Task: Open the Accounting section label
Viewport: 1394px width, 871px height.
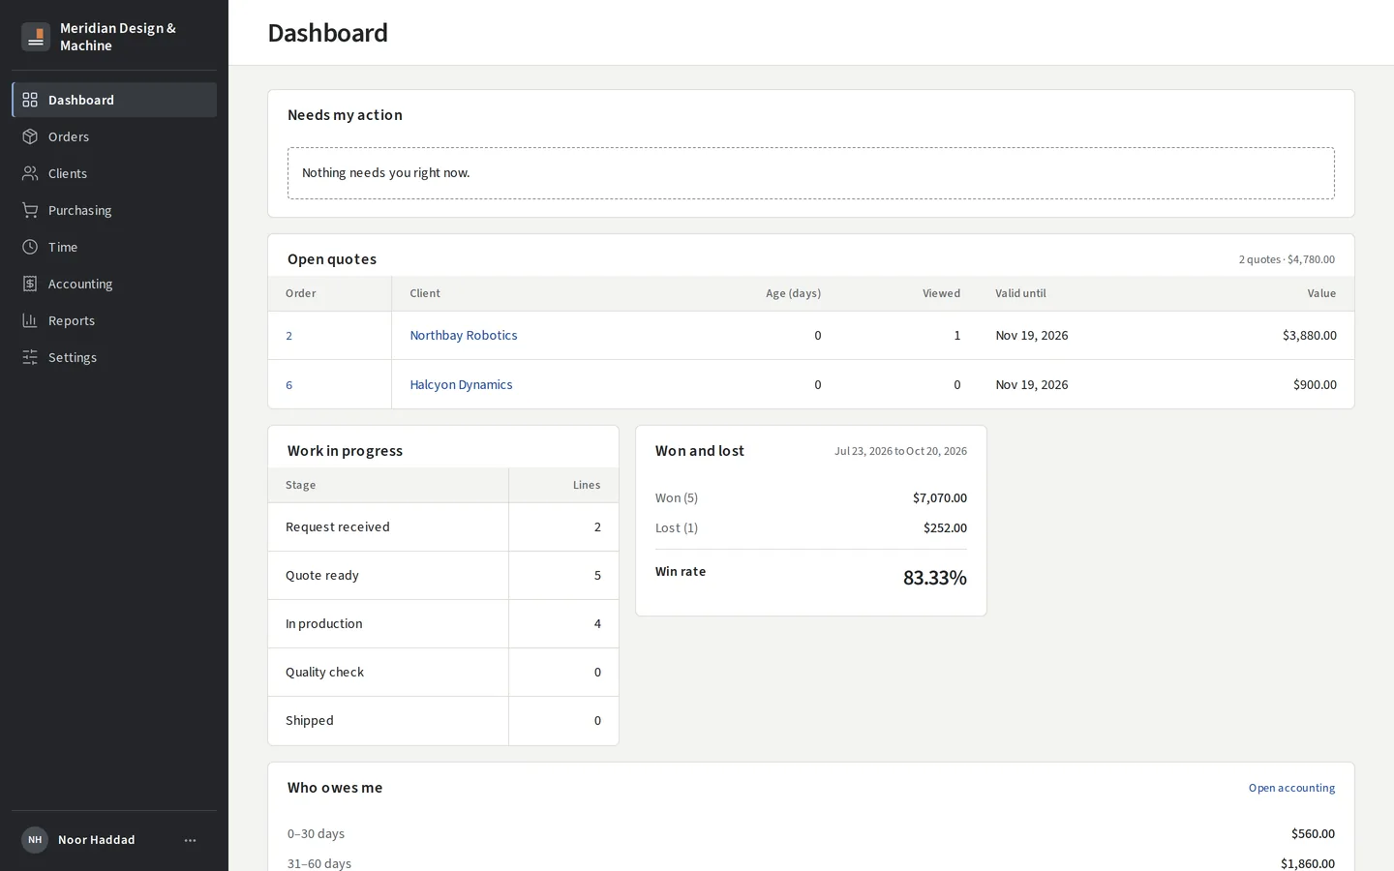Action: click(x=80, y=284)
